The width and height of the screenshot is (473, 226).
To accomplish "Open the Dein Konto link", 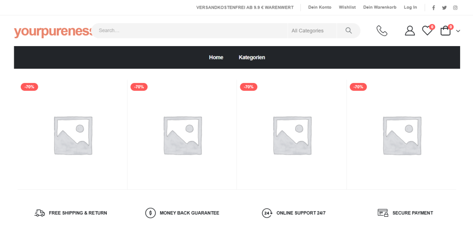I will 320,7.
